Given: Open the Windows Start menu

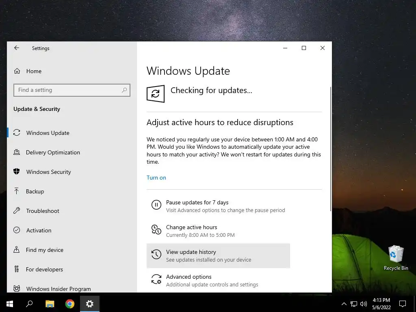Looking at the screenshot, I should [10, 304].
